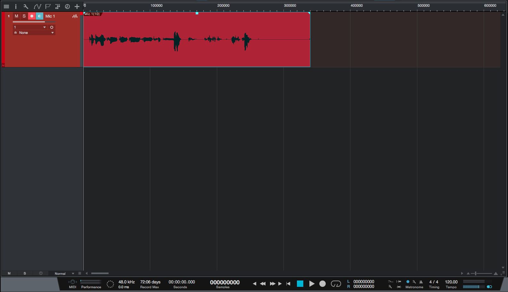Click the 4 / 4 time signature
This screenshot has width=508, height=292.
coord(434,282)
